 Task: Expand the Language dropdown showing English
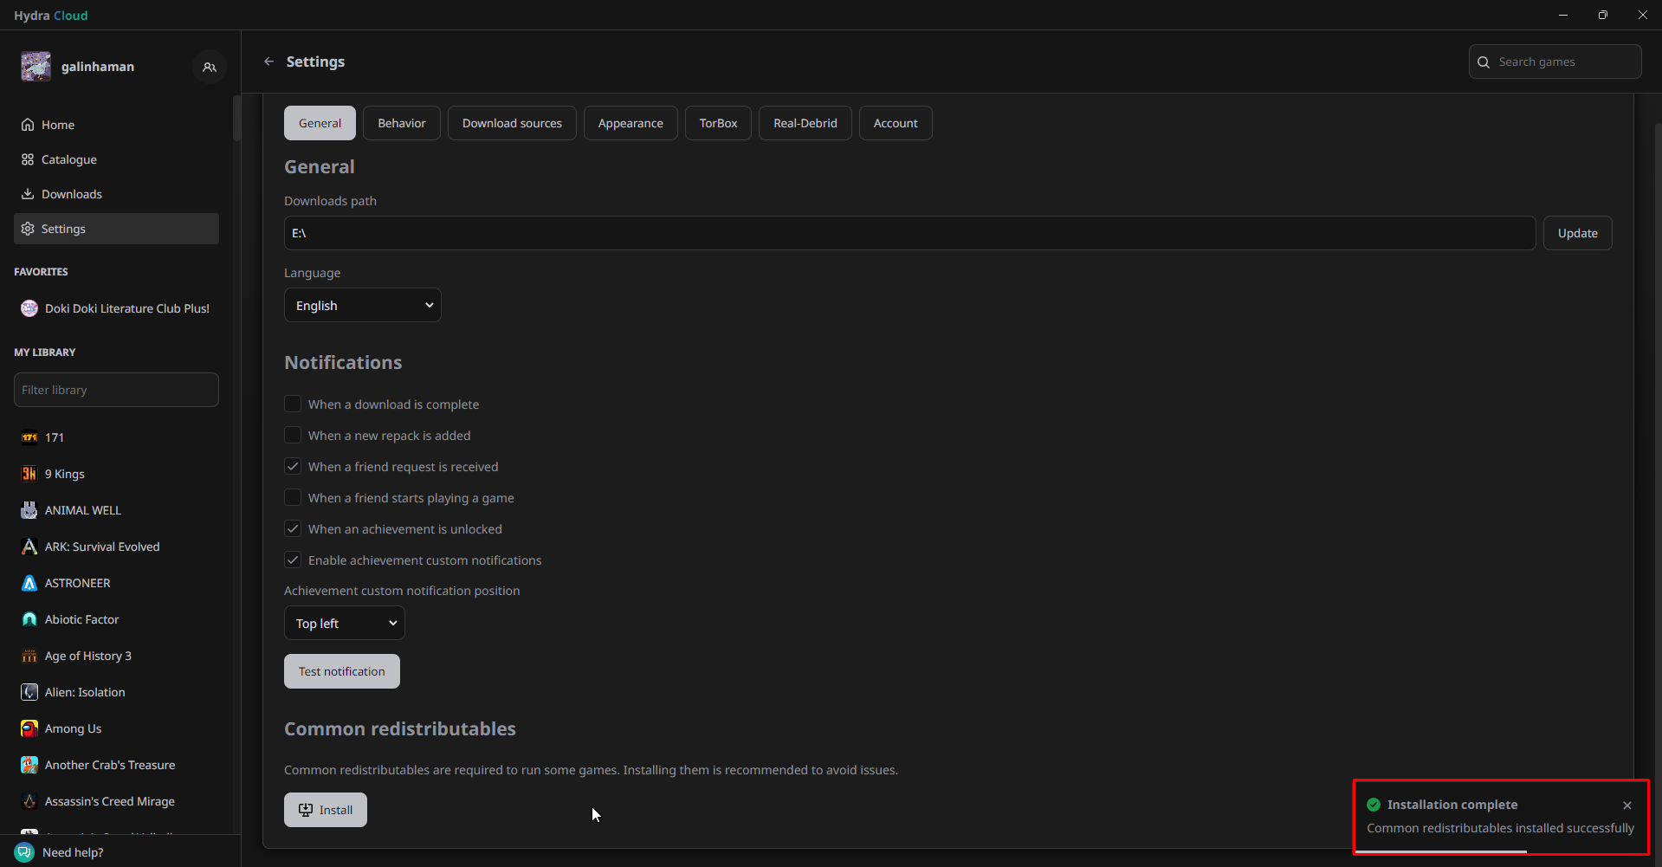point(362,306)
